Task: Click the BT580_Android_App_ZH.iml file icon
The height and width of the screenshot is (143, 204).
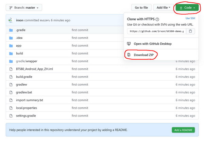Action: tap(11, 69)
